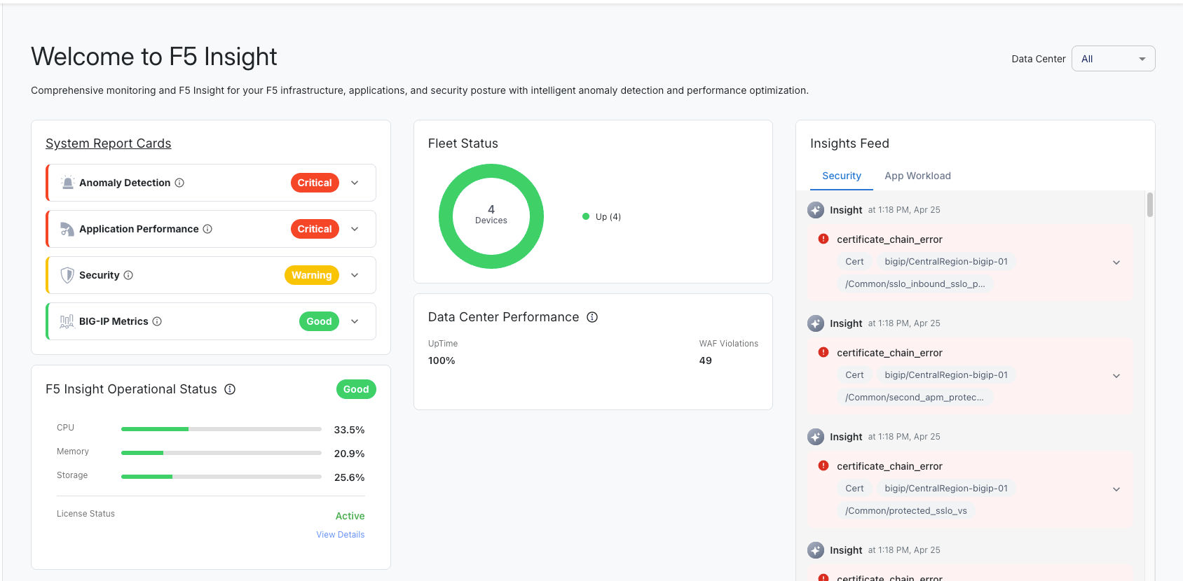1183x581 pixels.
Task: Click the Insights Feed scrollbar
Action: pyautogui.click(x=1150, y=205)
